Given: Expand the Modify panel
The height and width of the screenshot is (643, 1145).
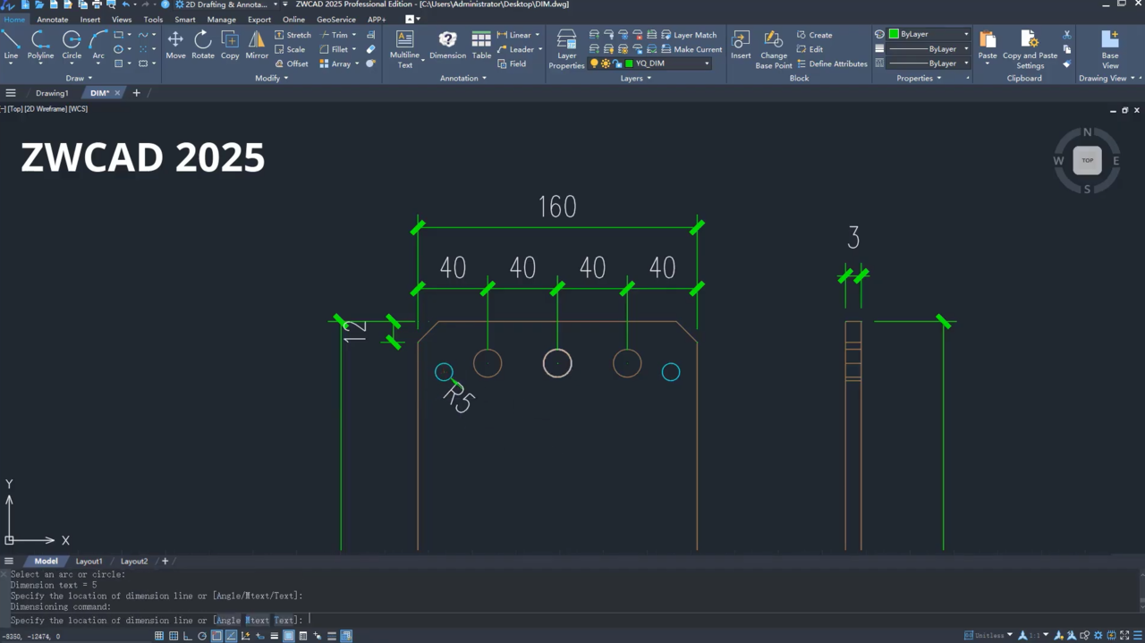Looking at the screenshot, I should [271, 78].
